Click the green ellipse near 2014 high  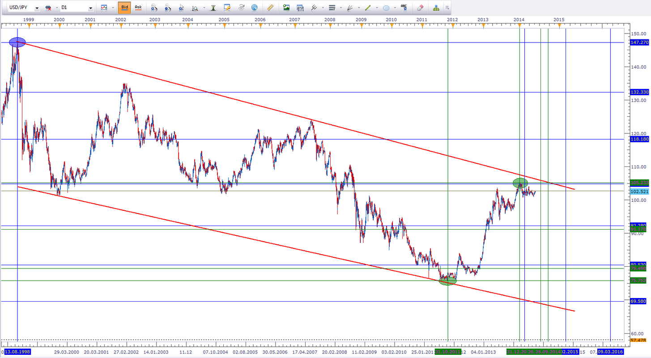(x=520, y=183)
